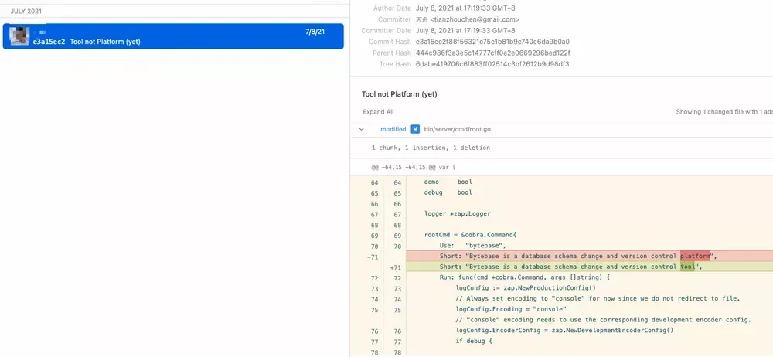Click the commit author avatar thumbnail
773x357 pixels.
[x=19, y=36]
